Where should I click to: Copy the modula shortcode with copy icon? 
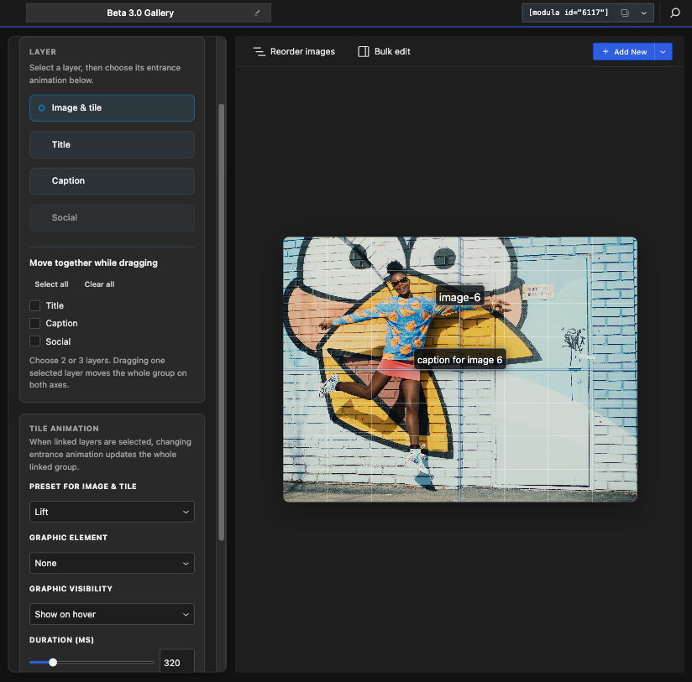[x=625, y=13]
